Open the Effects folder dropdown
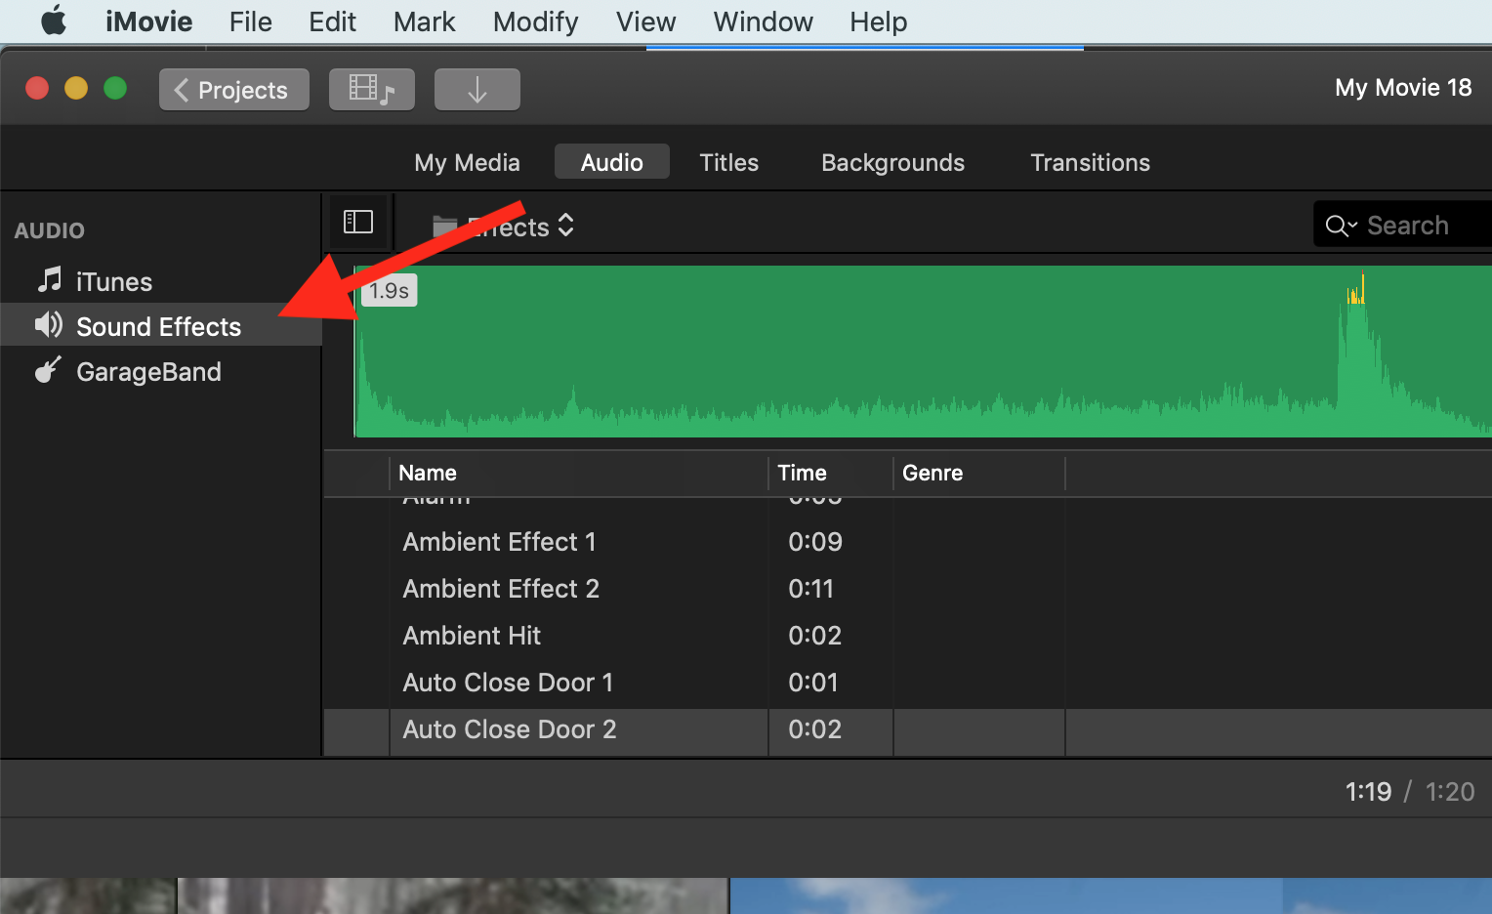 [x=503, y=227]
